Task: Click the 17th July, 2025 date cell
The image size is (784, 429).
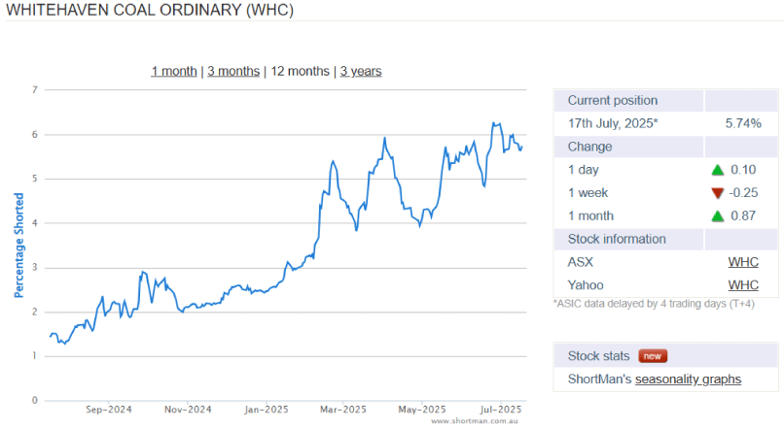Action: tap(613, 123)
